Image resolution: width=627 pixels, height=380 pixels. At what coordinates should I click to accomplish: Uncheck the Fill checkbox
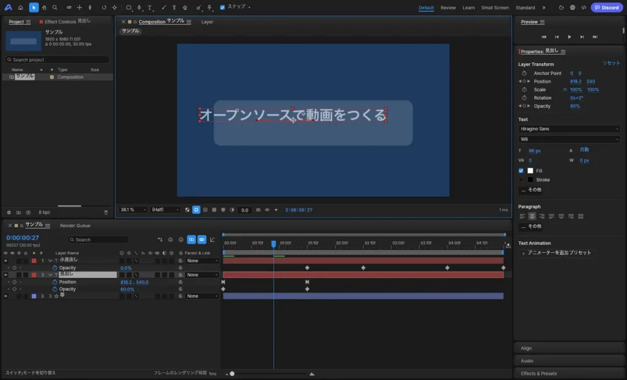click(520, 170)
